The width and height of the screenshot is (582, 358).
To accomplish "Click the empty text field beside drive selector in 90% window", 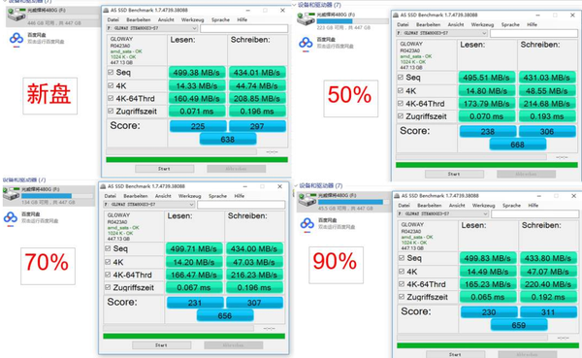I will tap(534, 213).
